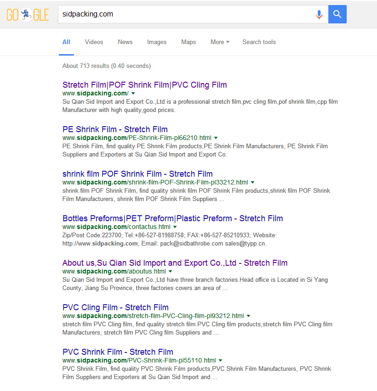
Task: Open the PVC Shrink Film - Stretch Film result
Action: (x=118, y=352)
